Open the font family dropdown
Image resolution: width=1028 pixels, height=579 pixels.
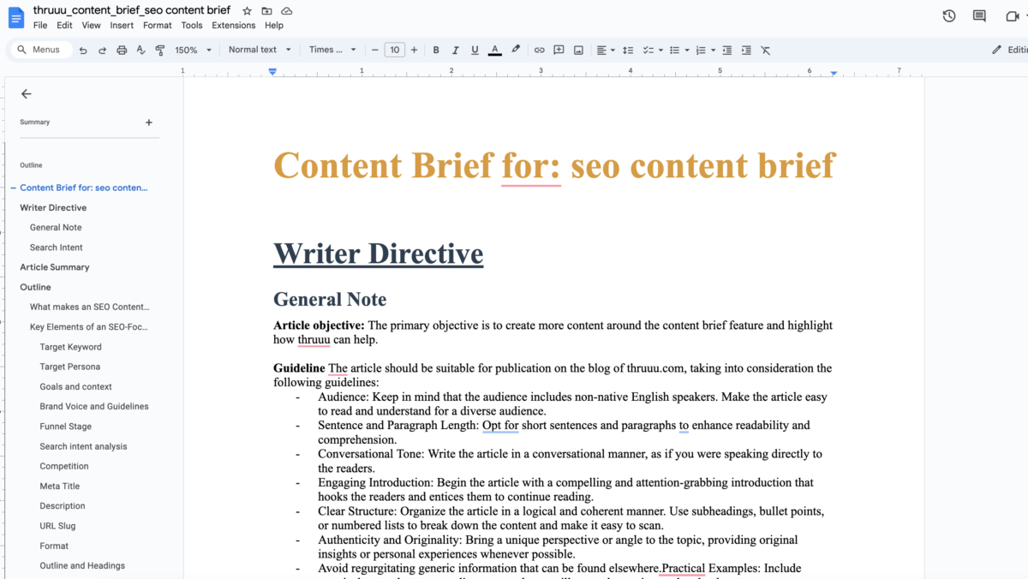(330, 50)
